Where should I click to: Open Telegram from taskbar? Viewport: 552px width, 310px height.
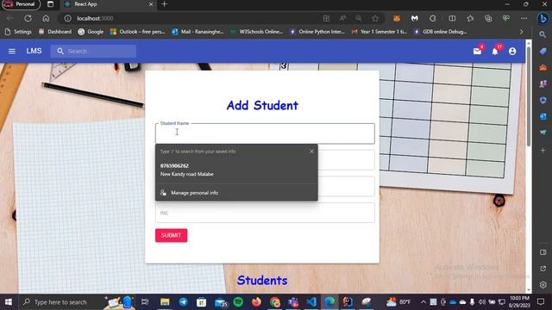tap(183, 302)
